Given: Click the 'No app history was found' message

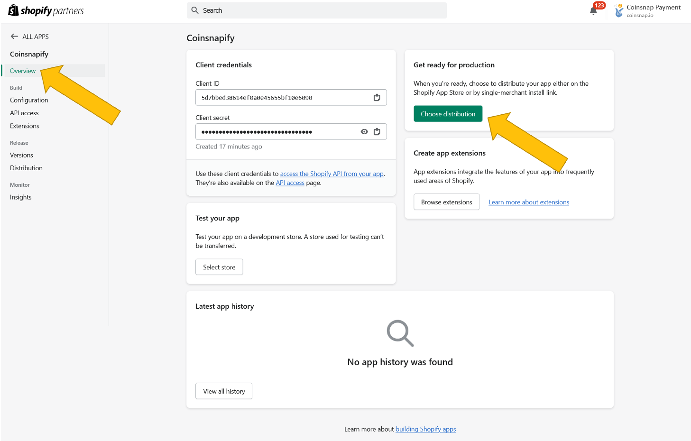Looking at the screenshot, I should (400, 362).
